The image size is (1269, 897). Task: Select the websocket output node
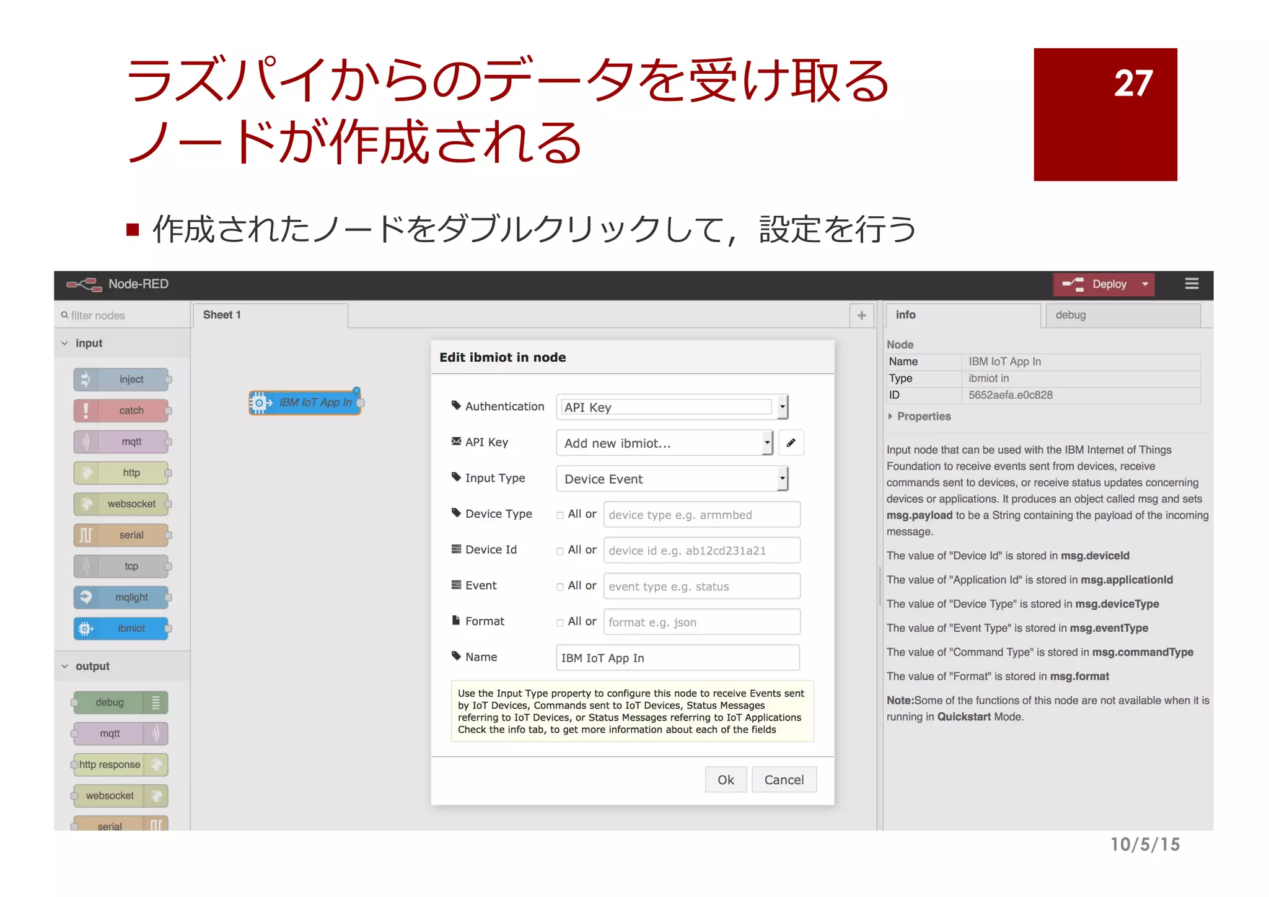coord(120,795)
